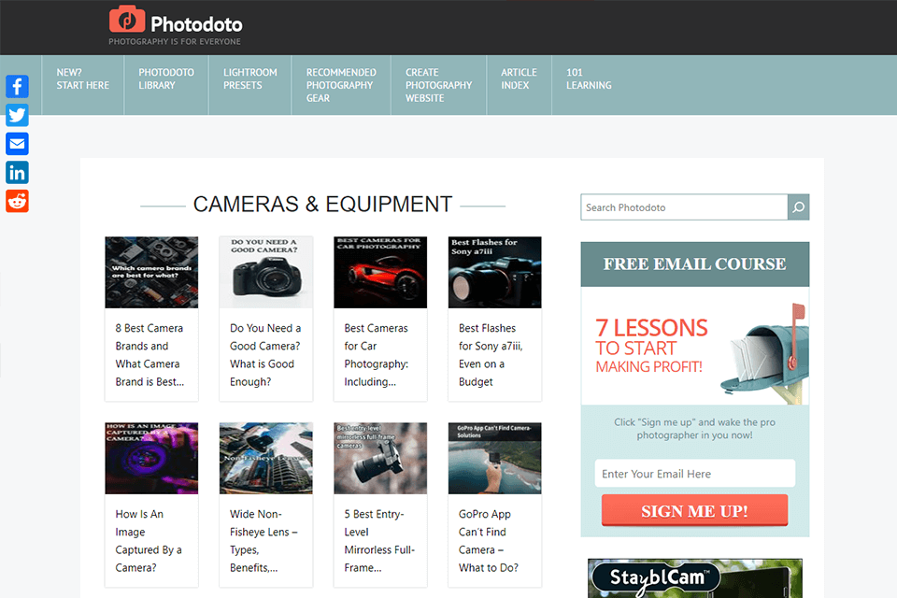Click the search magnifying glass button
Image resolution: width=897 pixels, height=598 pixels.
(x=797, y=206)
